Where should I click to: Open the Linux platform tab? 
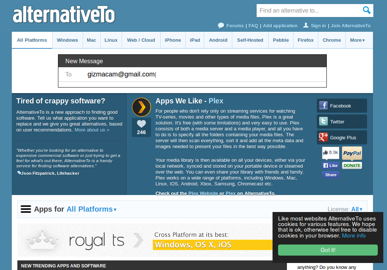point(111,40)
